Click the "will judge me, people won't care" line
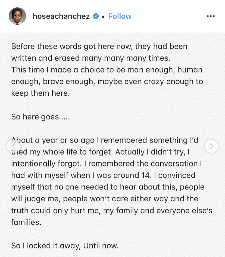The width and height of the screenshot is (225, 257). [105, 199]
